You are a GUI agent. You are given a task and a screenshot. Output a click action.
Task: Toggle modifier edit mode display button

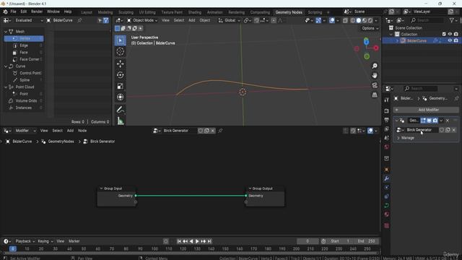click(424, 121)
